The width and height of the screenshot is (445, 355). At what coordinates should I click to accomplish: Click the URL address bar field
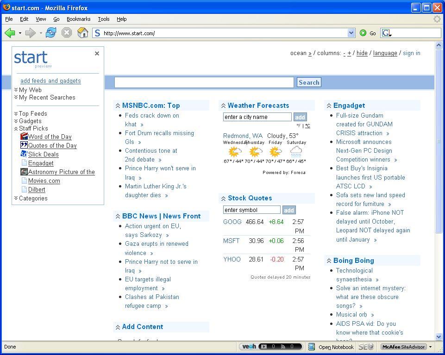coord(225,33)
